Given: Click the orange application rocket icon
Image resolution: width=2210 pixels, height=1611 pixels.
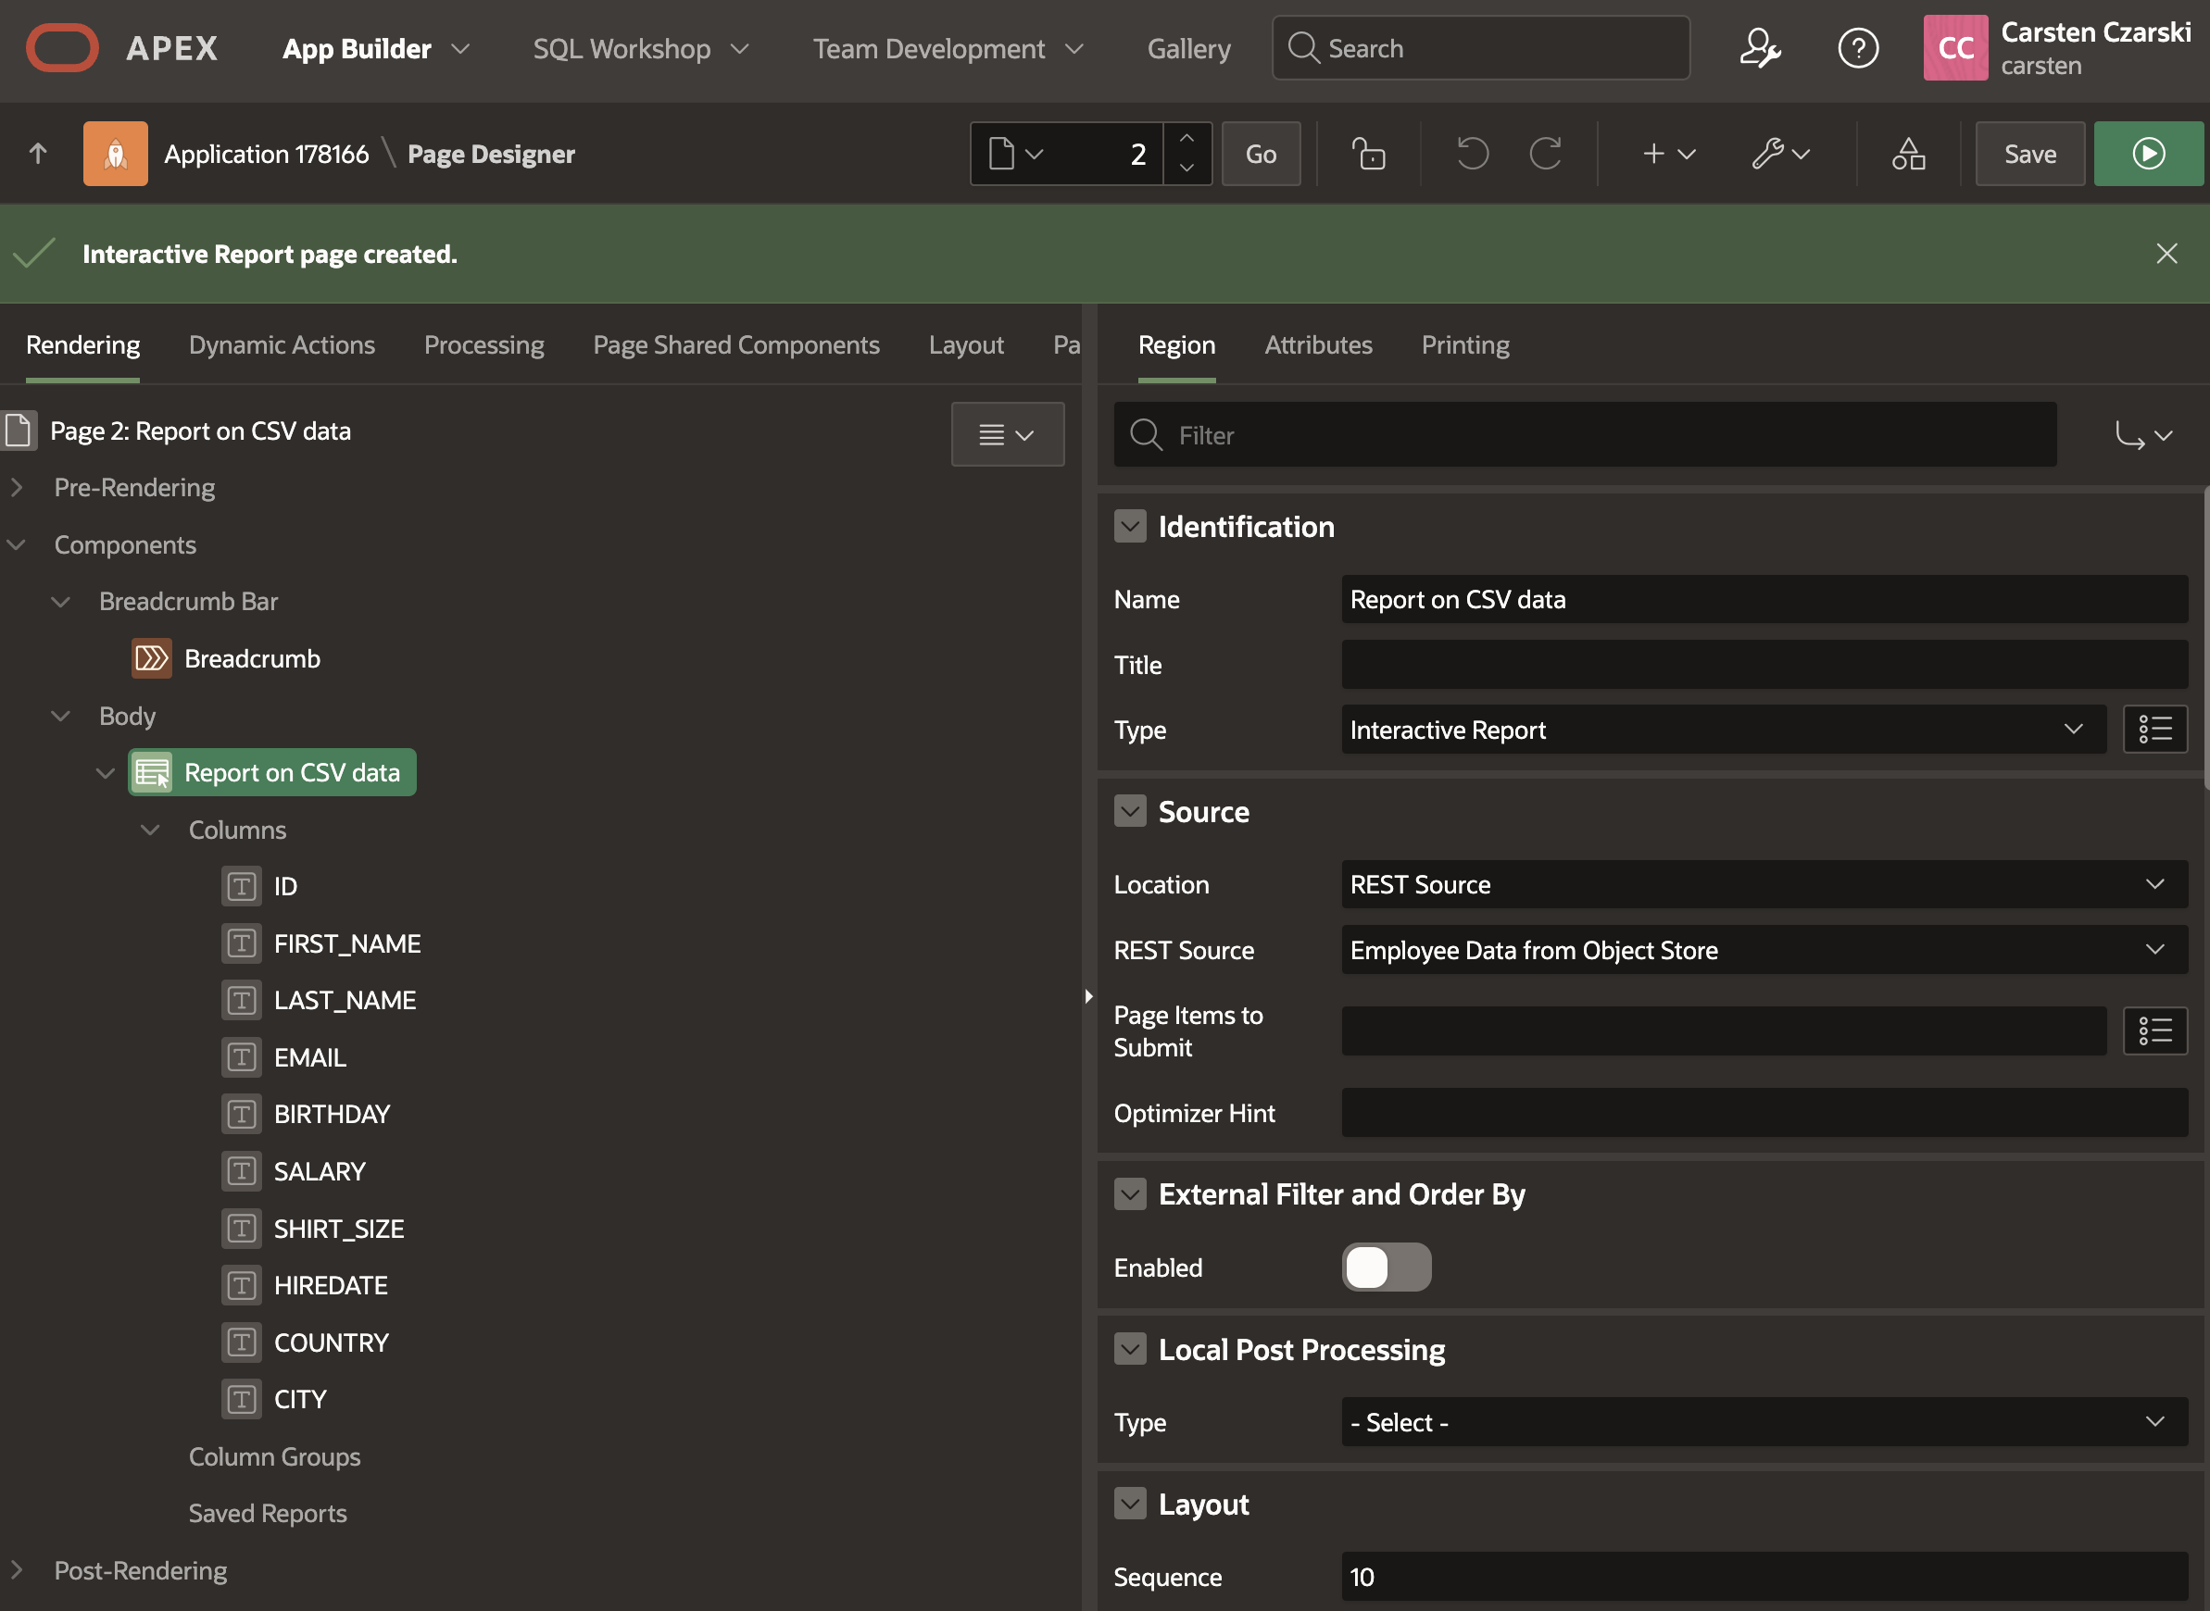Looking at the screenshot, I should [115, 154].
